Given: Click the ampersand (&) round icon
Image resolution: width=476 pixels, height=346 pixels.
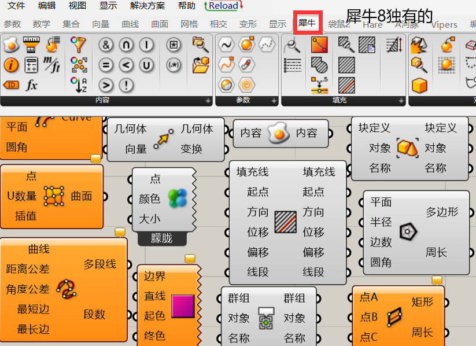Looking at the screenshot, I should tap(106, 45).
